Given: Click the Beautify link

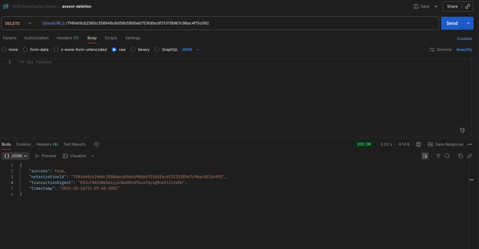Looking at the screenshot, I should click(x=464, y=50).
